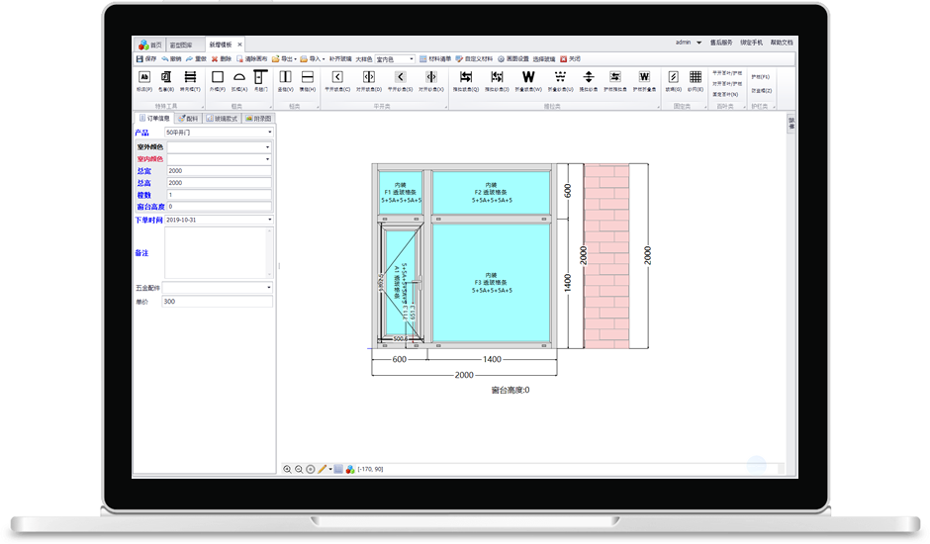
Task: Open the 产品 product dropdown showing 50平开门
Action: (x=219, y=133)
